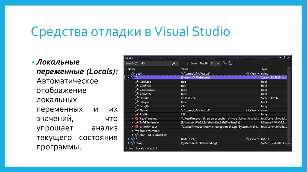The height and width of the screenshot is (172, 307).
Task: Open the Search Depth combo box
Action: [x=215, y=64]
